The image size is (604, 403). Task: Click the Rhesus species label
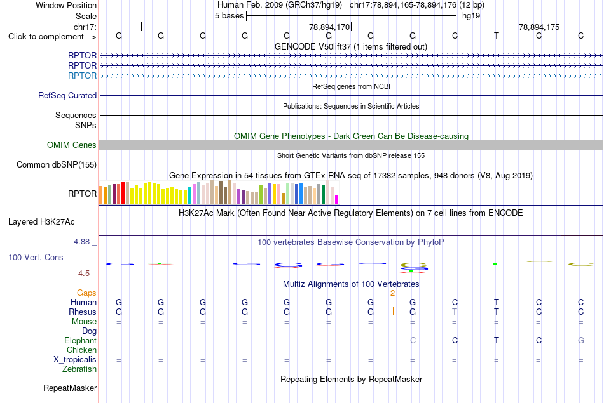point(83,312)
